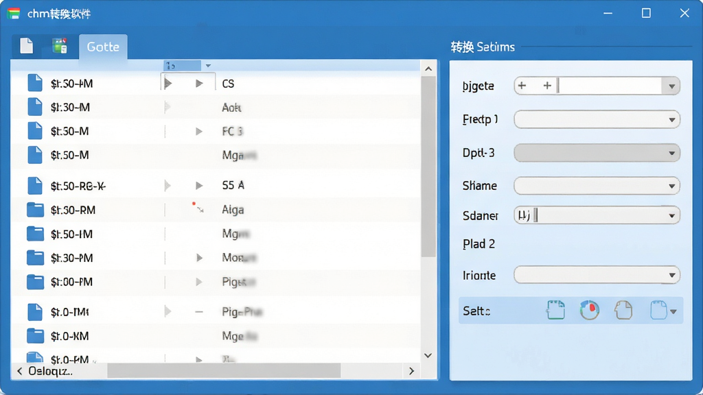Click folder icon of $t.30-RM row
The image size is (703, 395).
(x=35, y=210)
